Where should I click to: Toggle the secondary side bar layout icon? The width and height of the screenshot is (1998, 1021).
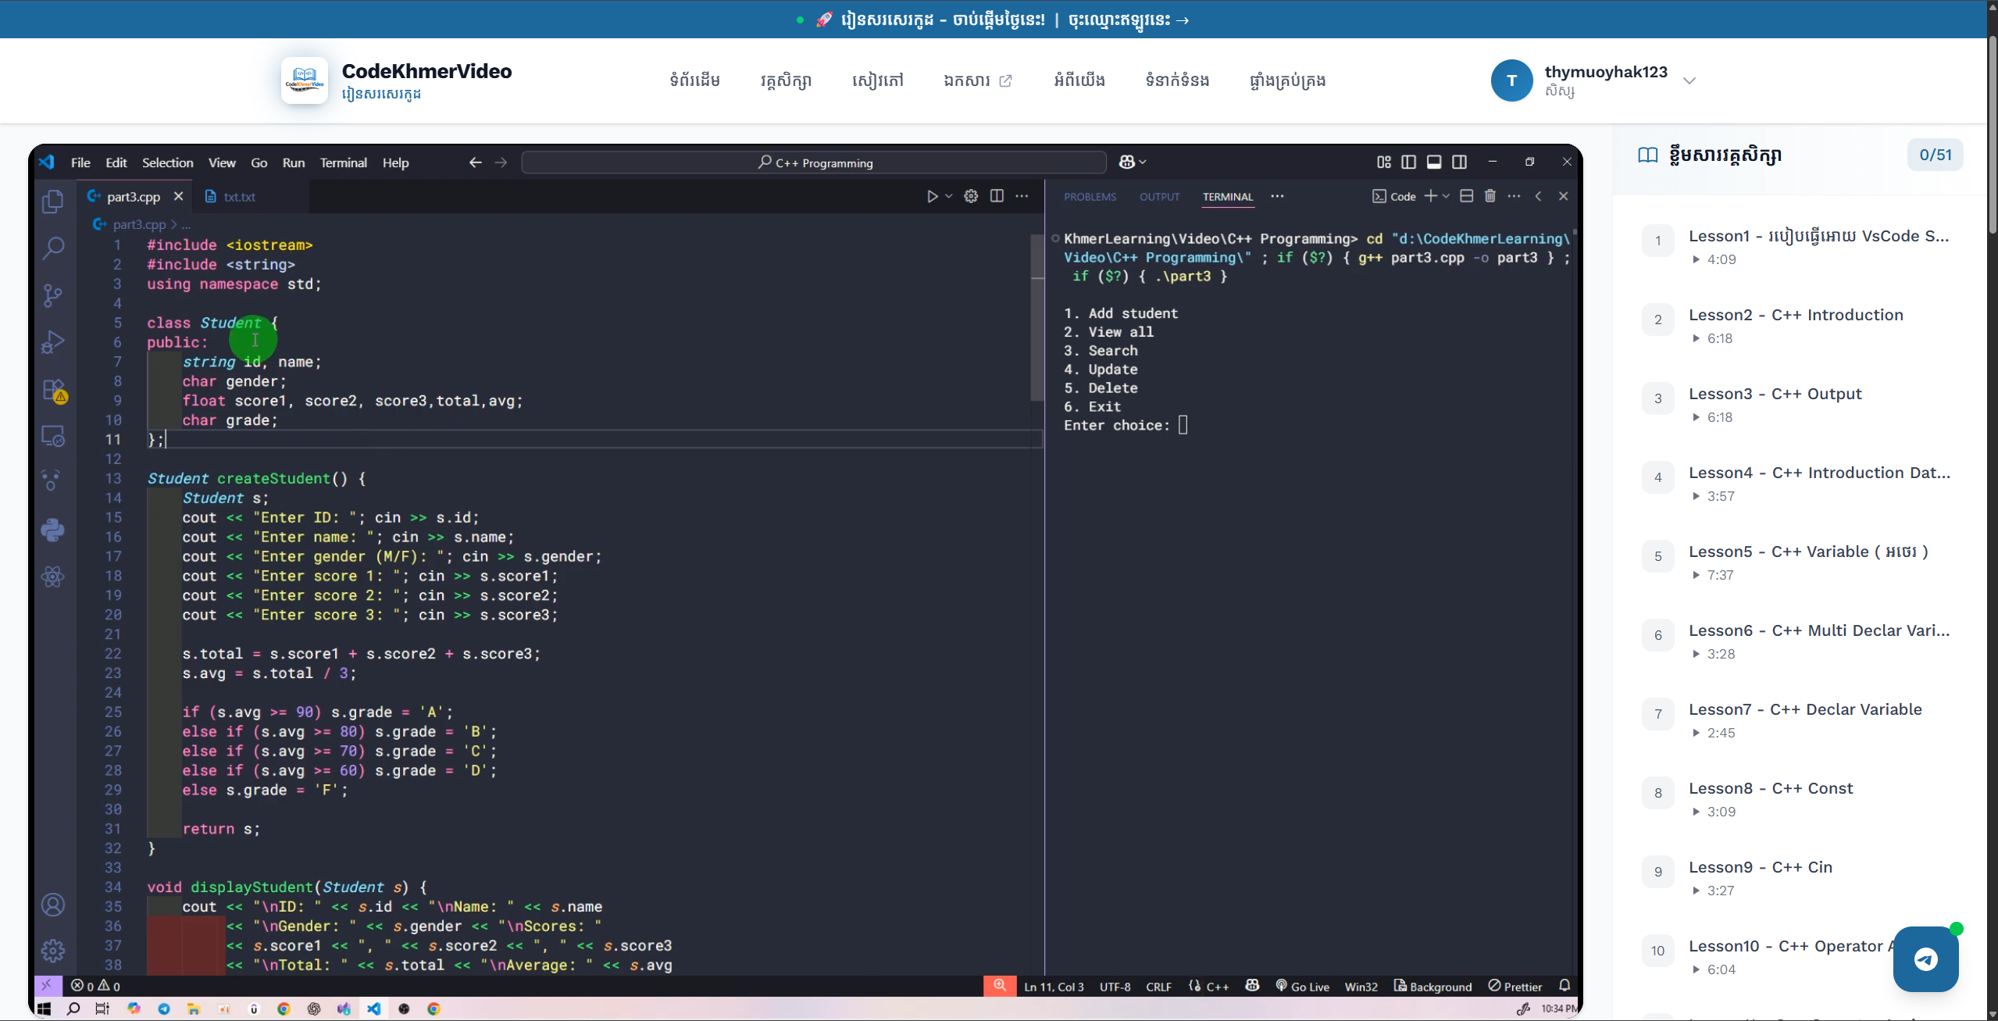tap(1459, 162)
